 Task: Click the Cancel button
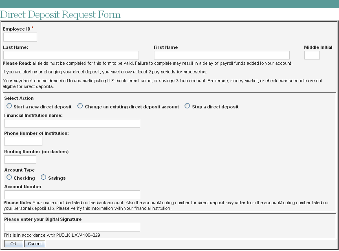tap(35, 244)
